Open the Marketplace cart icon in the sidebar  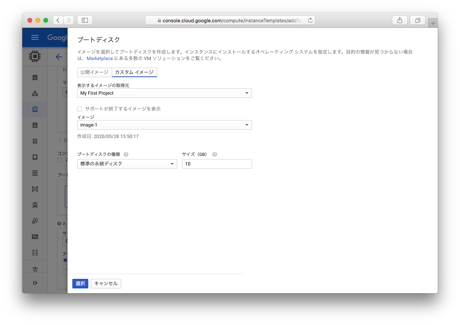point(35,269)
